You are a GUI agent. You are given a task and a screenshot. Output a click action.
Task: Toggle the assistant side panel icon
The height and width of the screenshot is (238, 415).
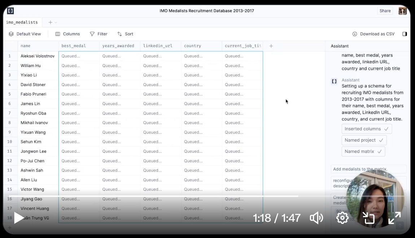pyautogui.click(x=405, y=34)
